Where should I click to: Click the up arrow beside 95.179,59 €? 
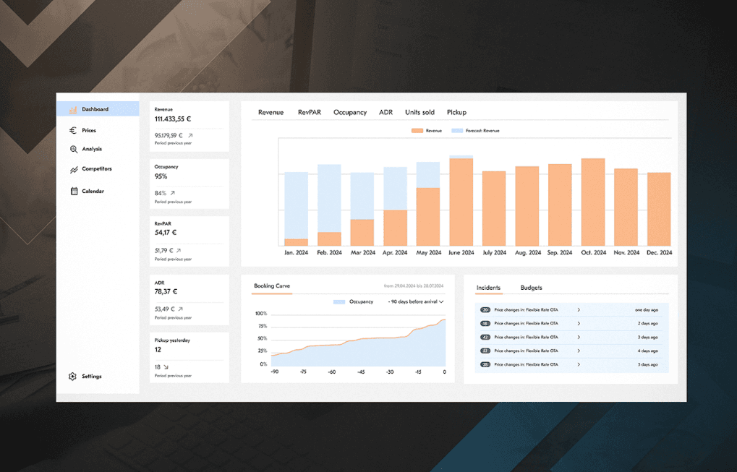190,135
